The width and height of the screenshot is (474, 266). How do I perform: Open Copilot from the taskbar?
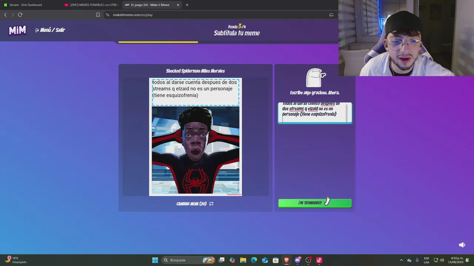tap(232, 260)
